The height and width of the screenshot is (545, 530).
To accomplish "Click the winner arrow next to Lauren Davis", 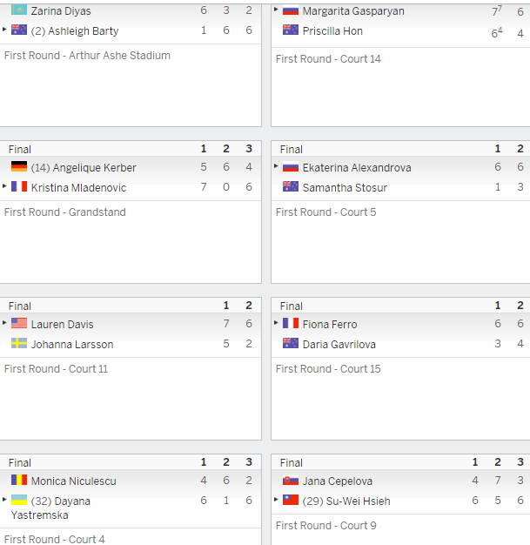I will (4, 322).
